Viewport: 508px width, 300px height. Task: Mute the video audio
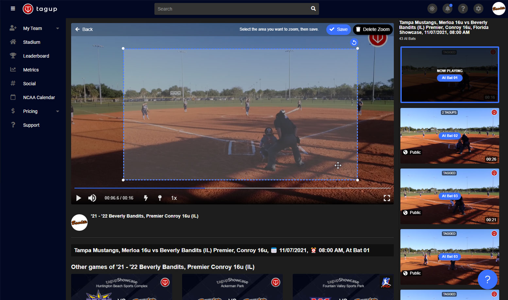click(x=92, y=198)
